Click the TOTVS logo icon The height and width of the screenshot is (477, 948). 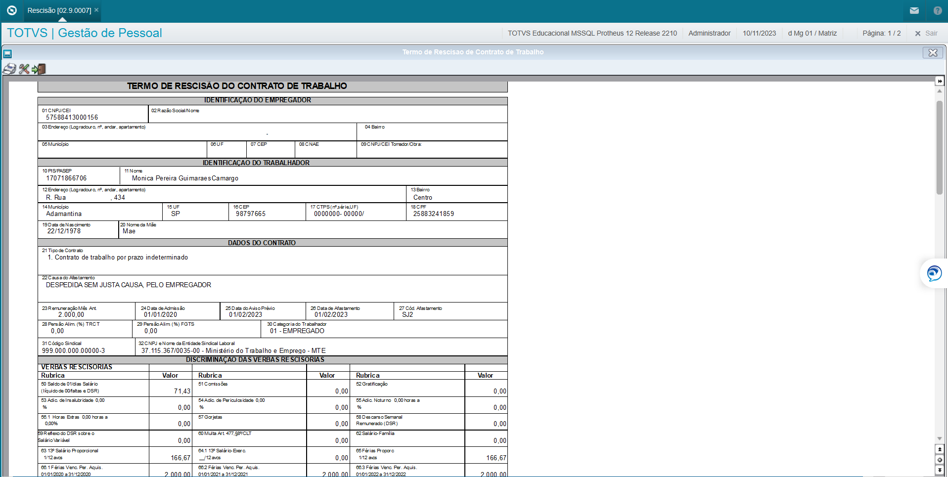12,10
